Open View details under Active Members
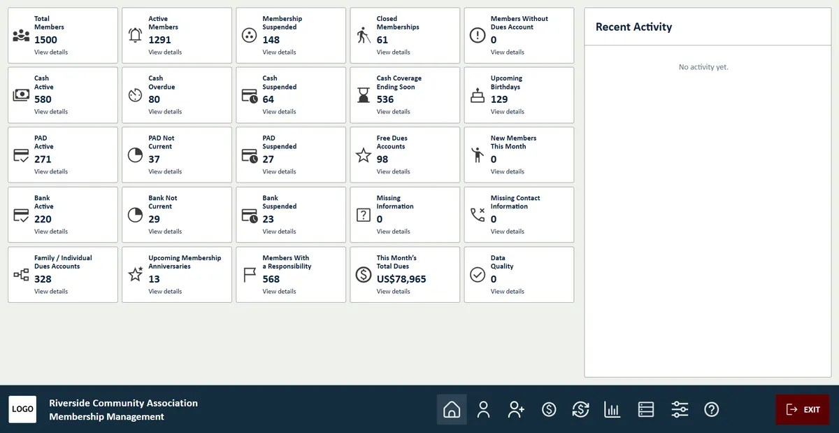The width and height of the screenshot is (839, 433). tap(165, 52)
